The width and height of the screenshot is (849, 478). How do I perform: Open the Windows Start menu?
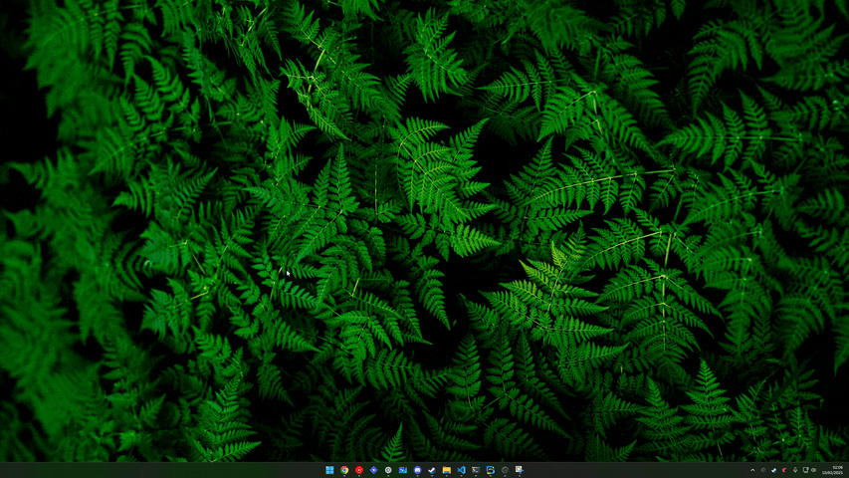(329, 470)
